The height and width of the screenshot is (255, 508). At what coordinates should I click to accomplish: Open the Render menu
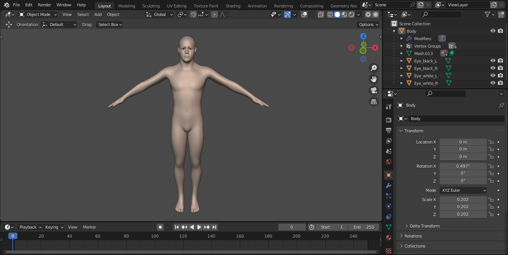point(44,5)
